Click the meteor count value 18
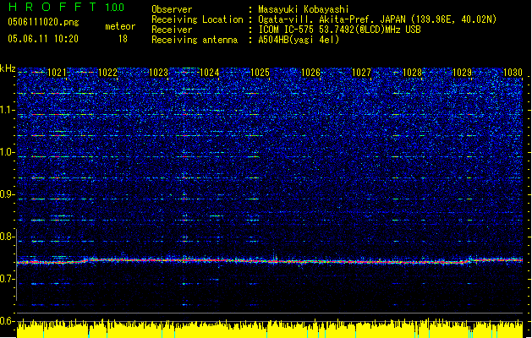 point(123,39)
